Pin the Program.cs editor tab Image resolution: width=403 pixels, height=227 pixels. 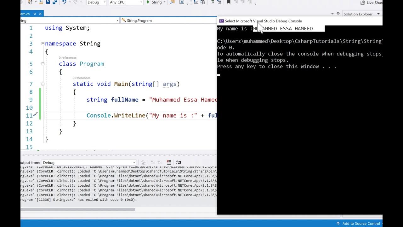click(x=35, y=14)
